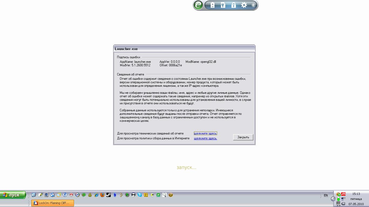
Task: Launch Skype from the quick launch bar
Action: click(140, 195)
